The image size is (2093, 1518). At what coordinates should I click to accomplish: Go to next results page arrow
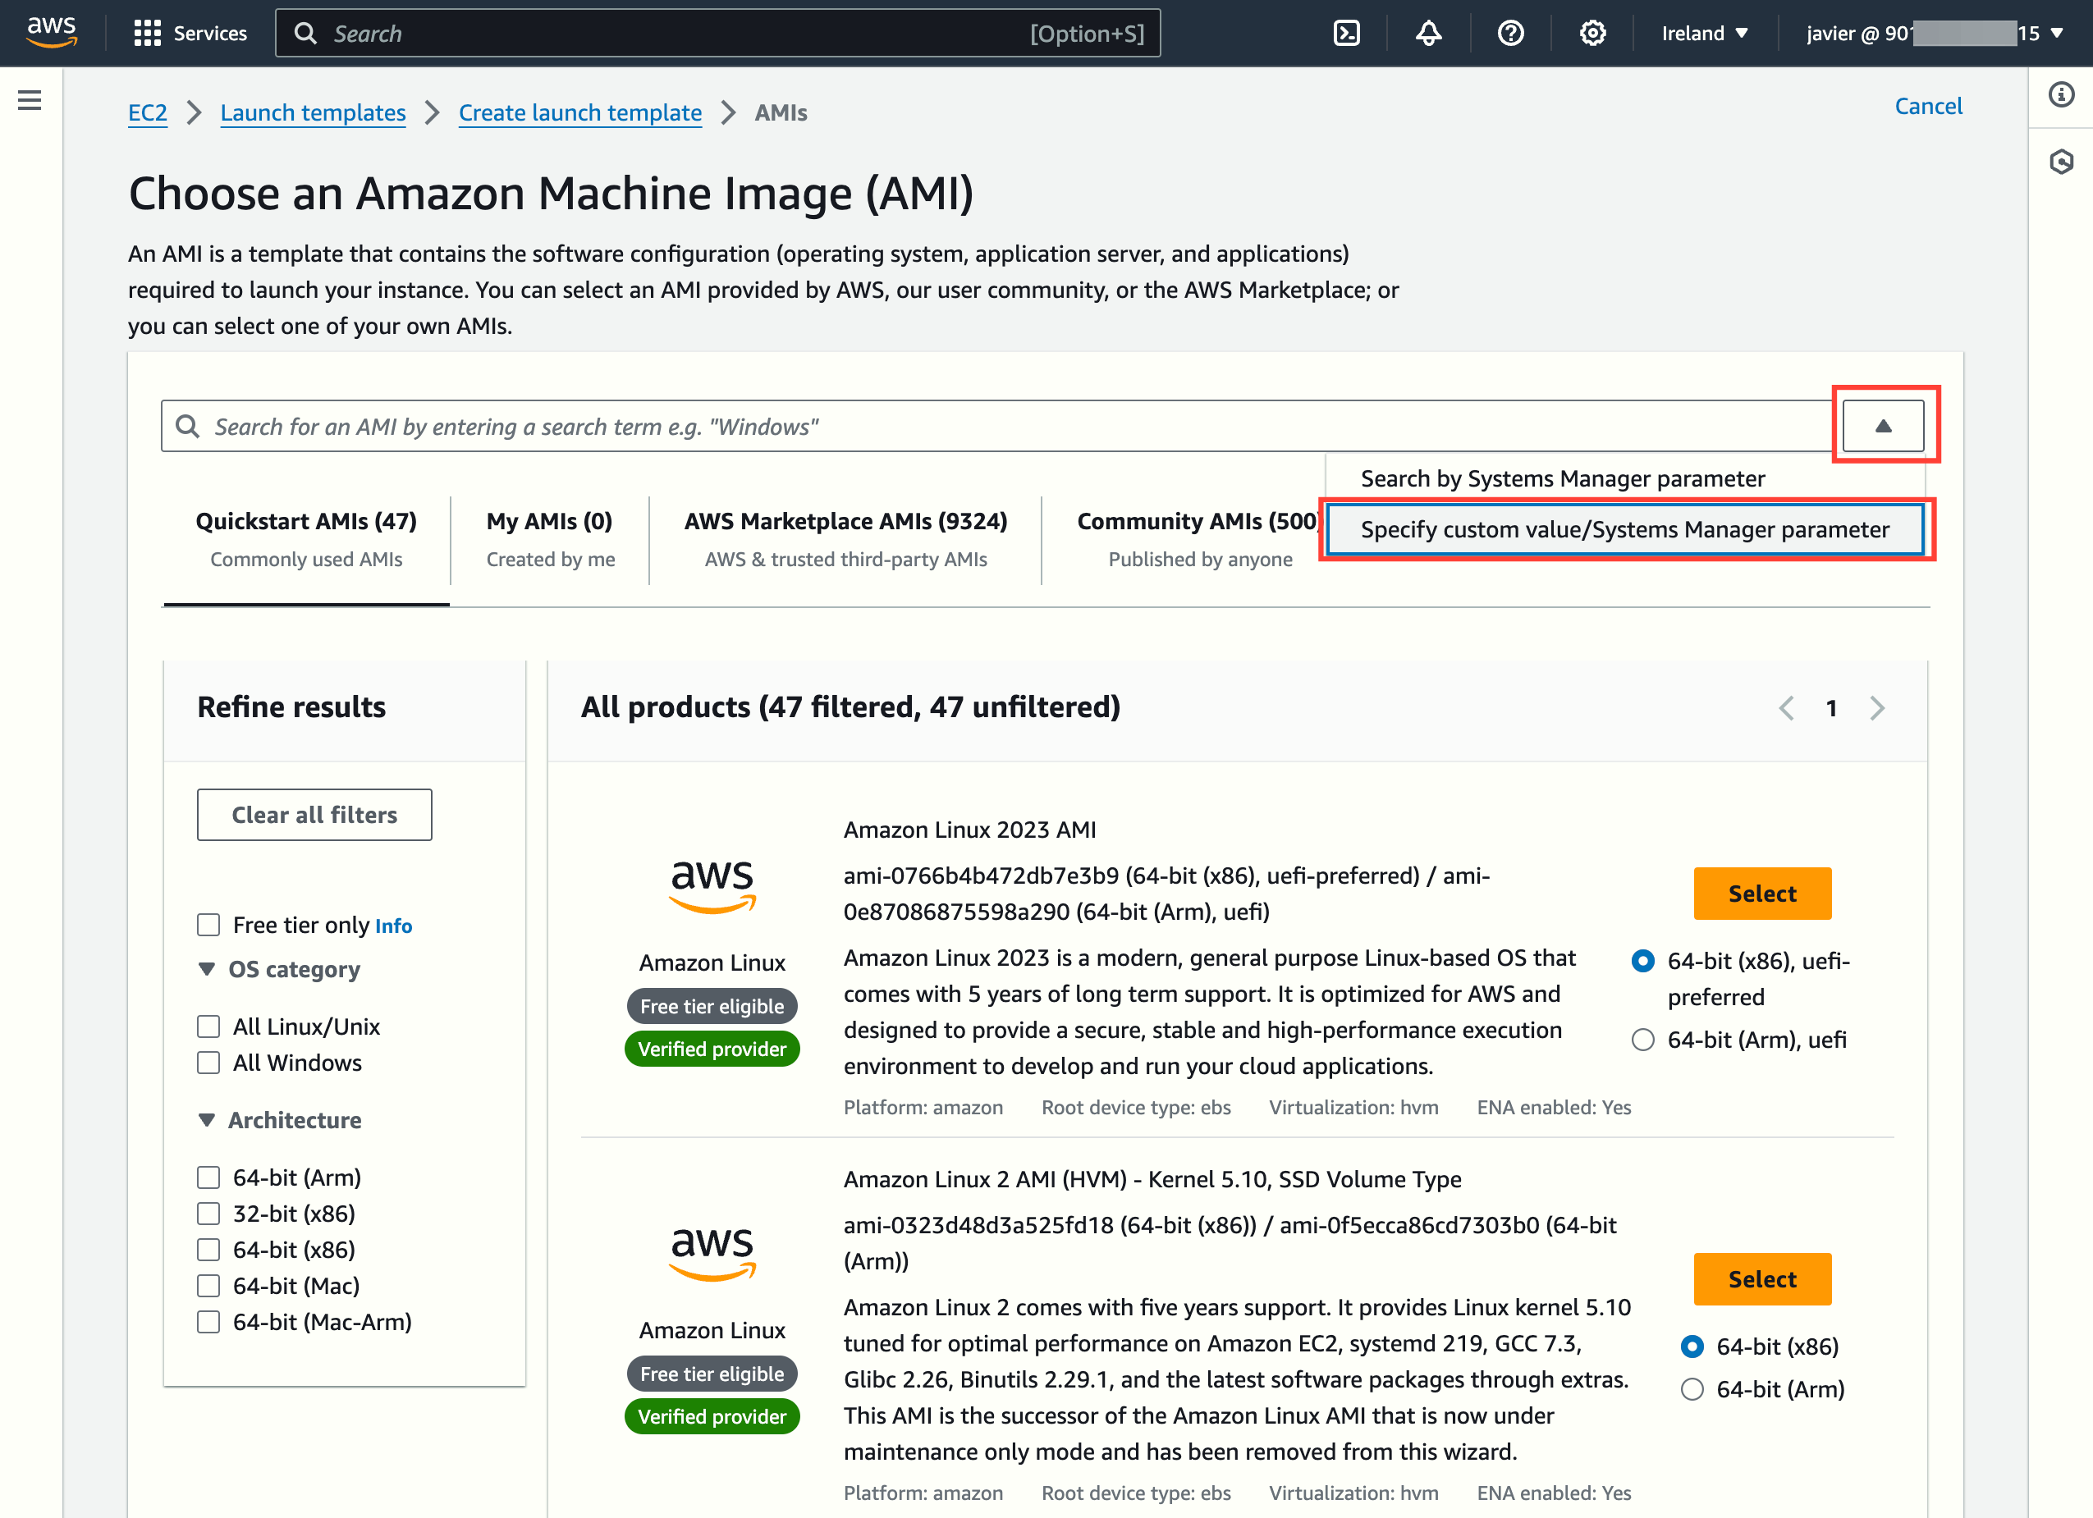1876,708
